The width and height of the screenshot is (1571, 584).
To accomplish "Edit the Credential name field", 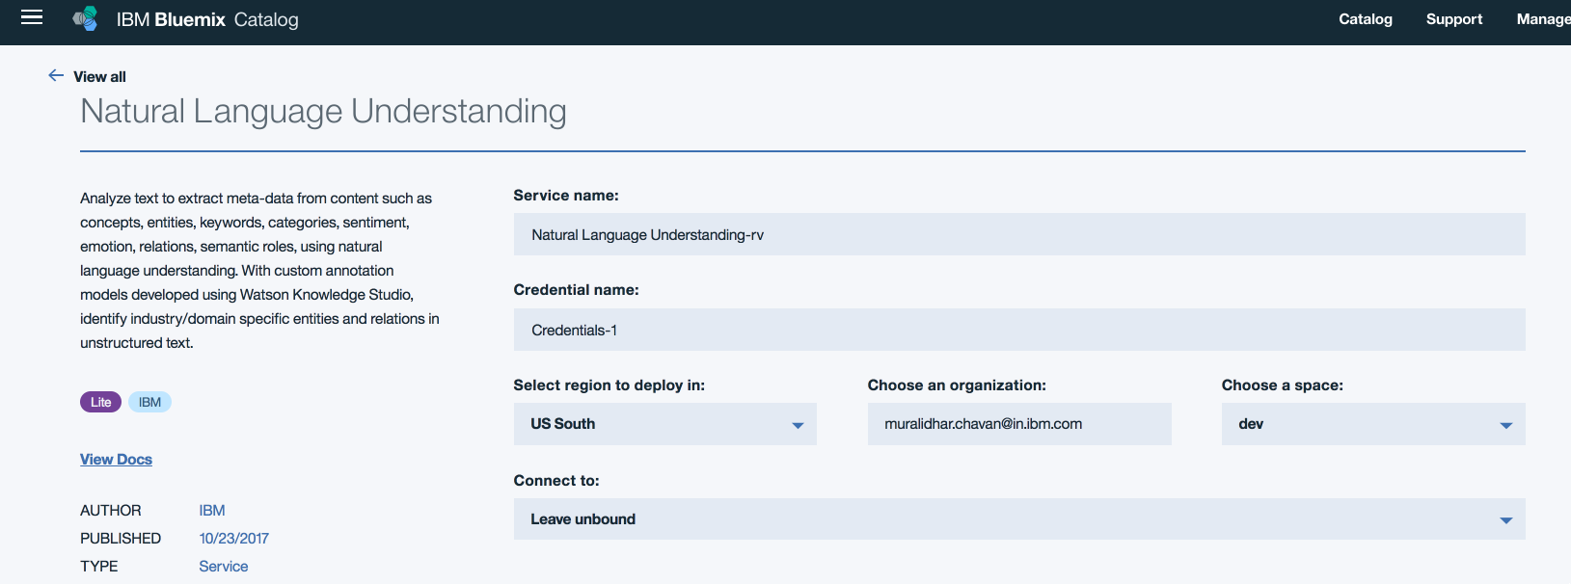I will (1019, 330).
